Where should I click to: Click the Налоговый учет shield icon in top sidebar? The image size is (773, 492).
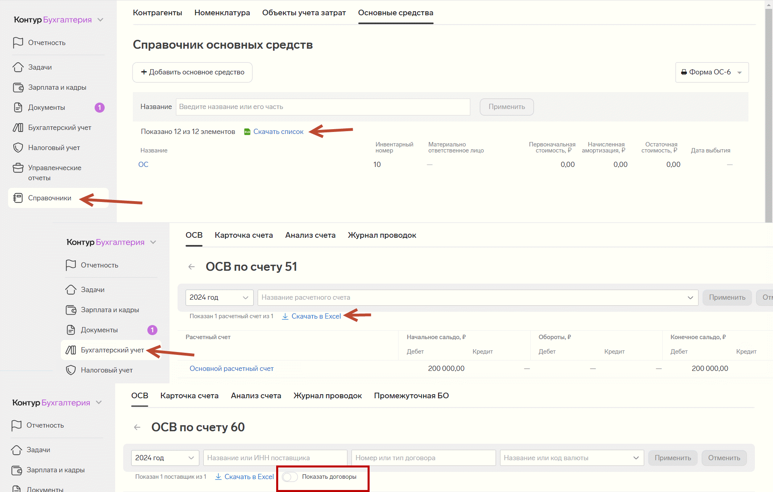point(18,148)
